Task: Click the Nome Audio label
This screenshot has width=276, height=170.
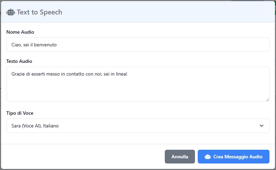Action: 20,32
